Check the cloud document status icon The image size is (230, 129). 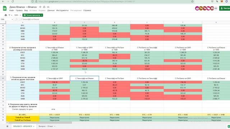[x=48, y=7]
